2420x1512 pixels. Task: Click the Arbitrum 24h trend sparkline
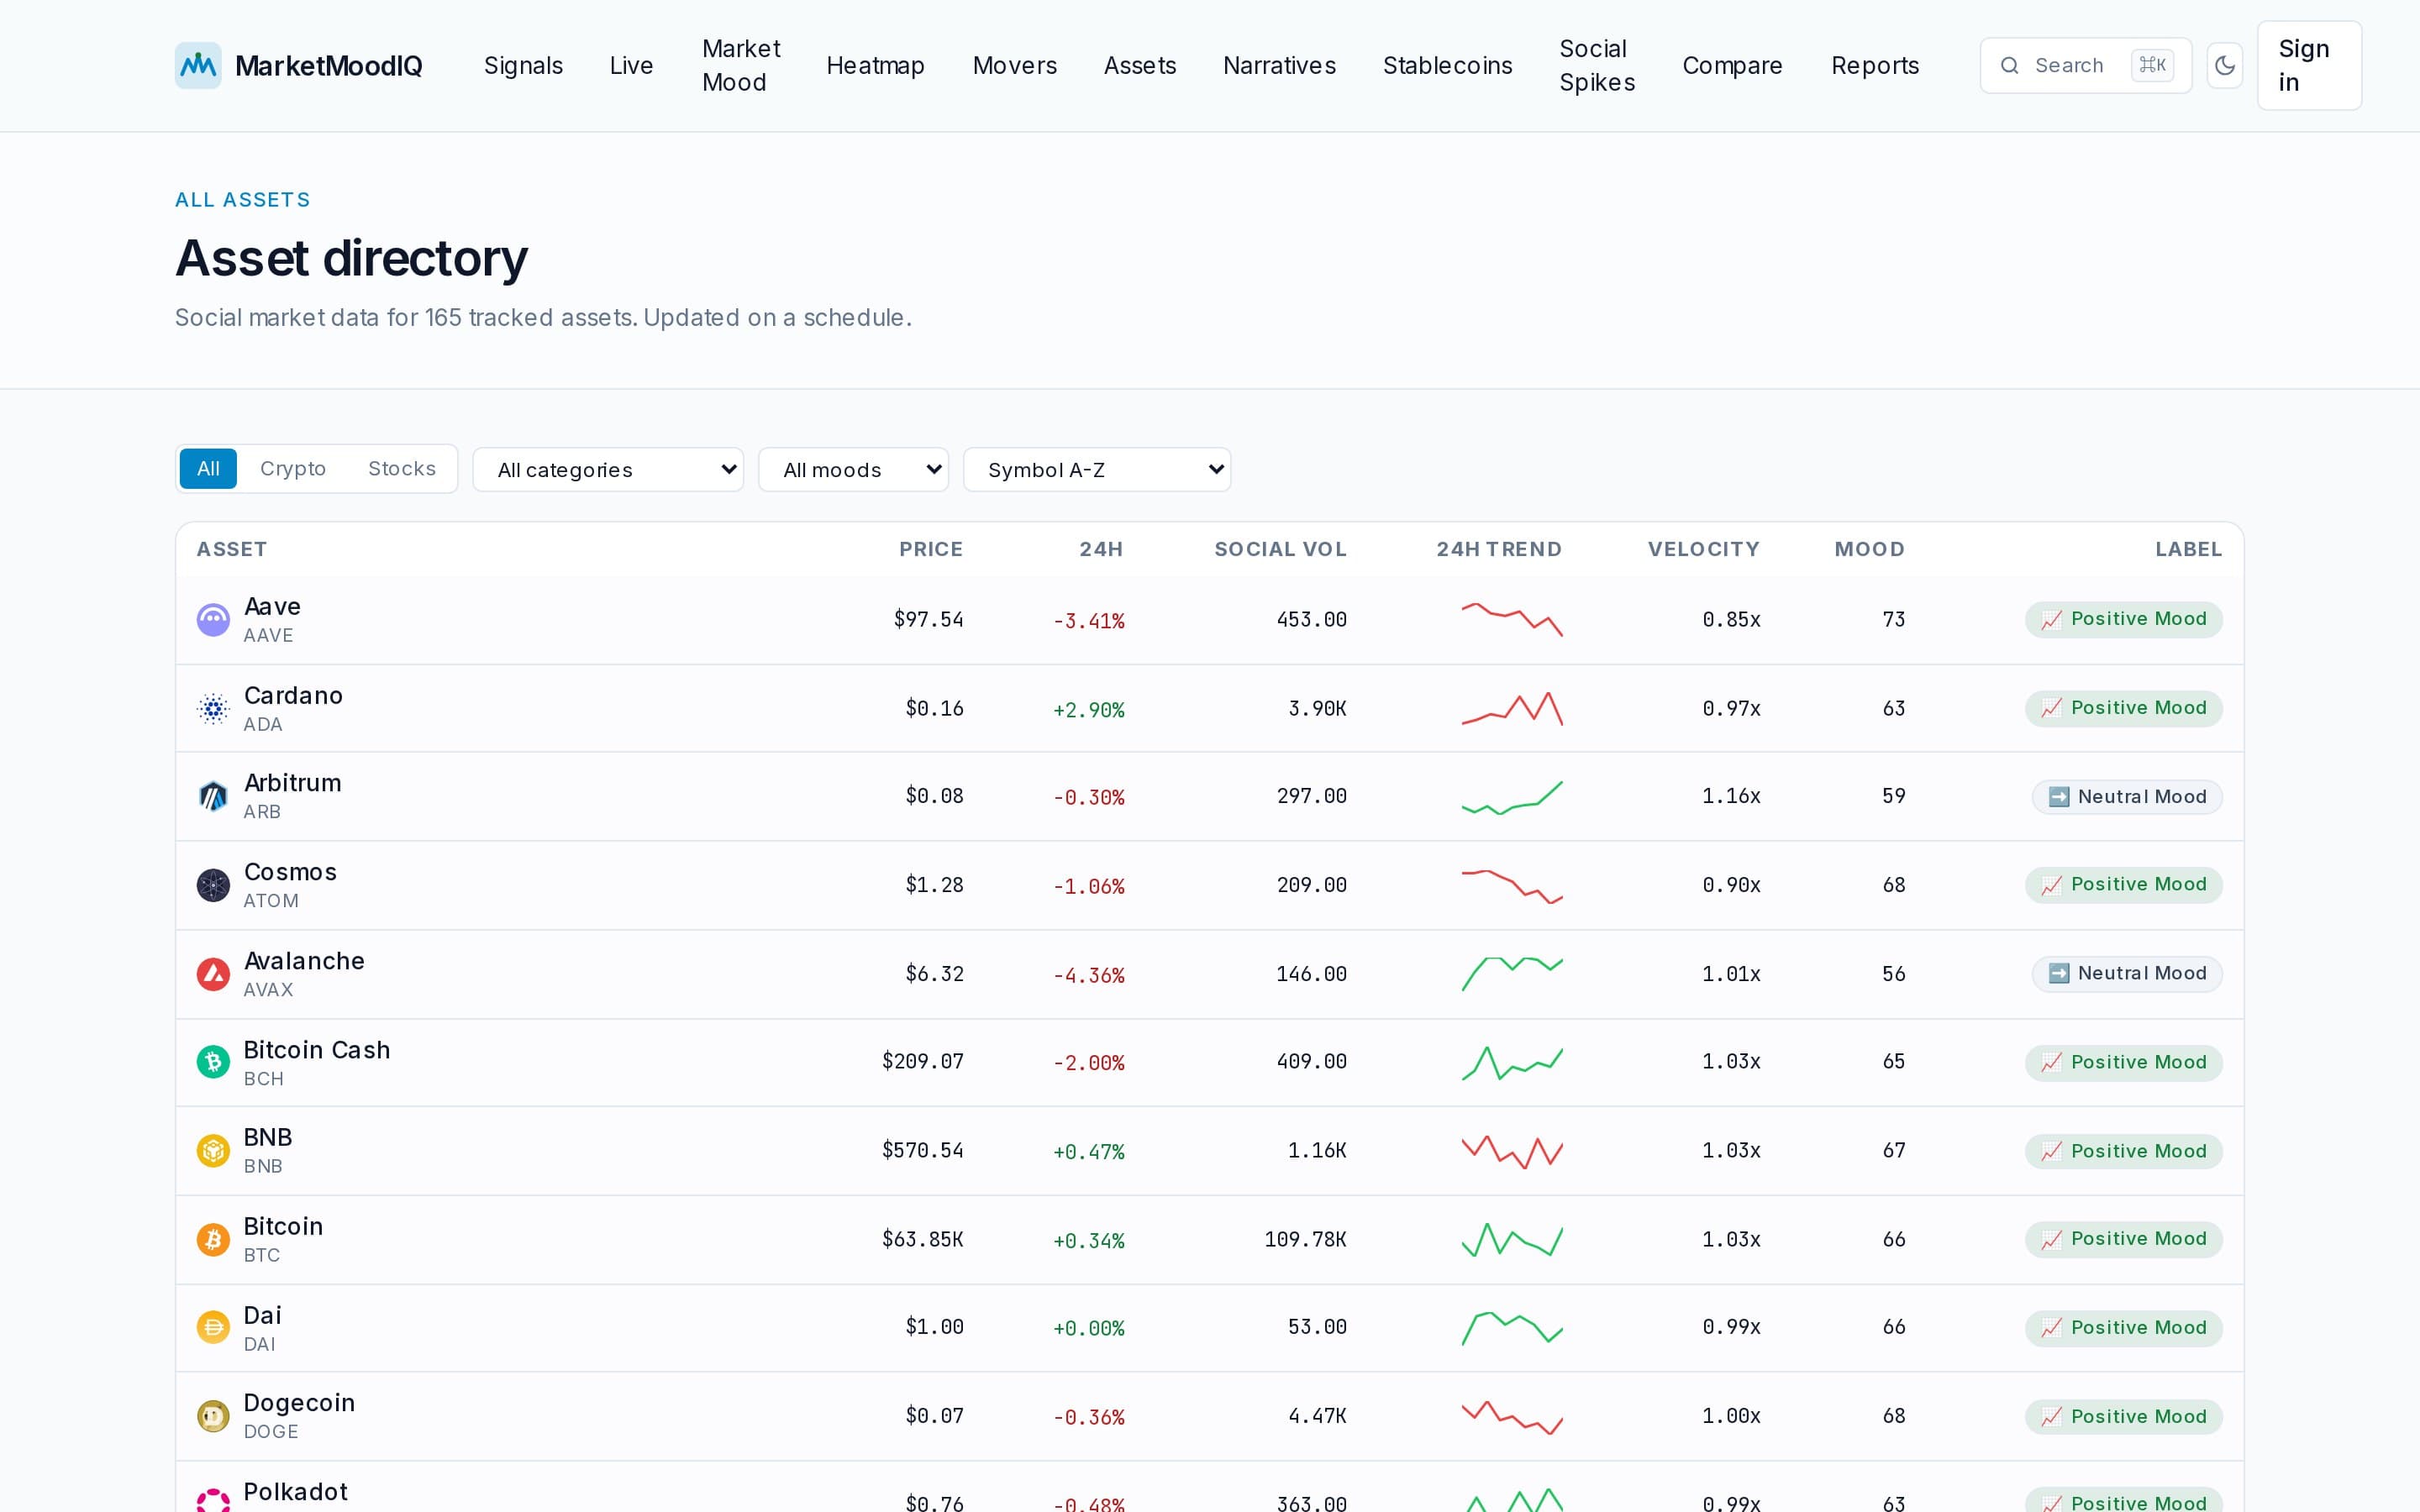tap(1512, 797)
